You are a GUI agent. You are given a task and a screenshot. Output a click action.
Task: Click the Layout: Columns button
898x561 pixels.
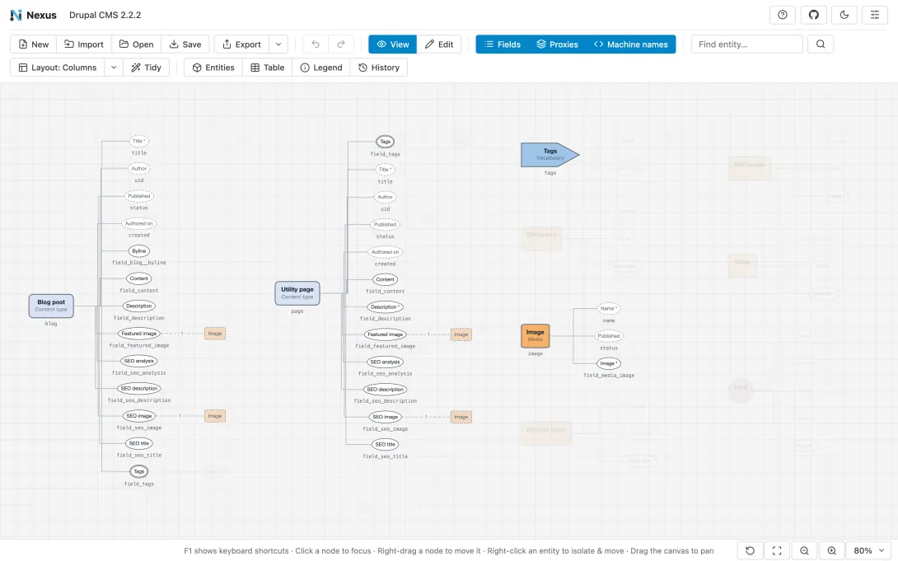click(58, 68)
